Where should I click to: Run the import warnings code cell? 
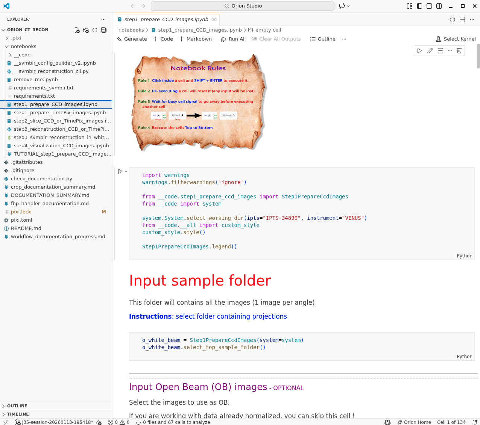[120, 171]
